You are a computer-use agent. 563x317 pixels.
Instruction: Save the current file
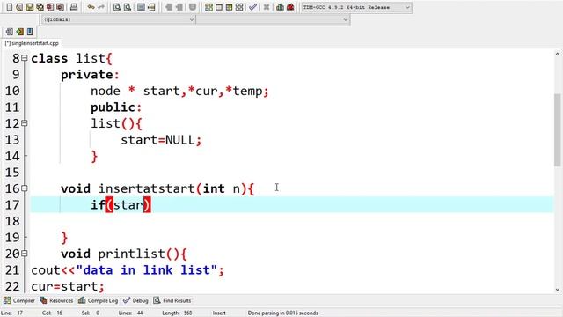click(x=30, y=7)
